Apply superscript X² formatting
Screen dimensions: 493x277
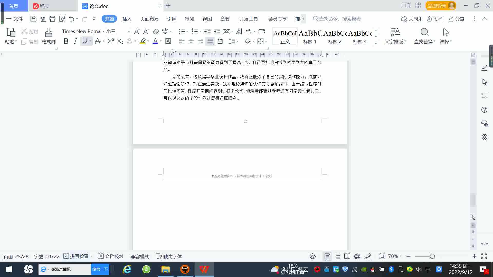tap(110, 41)
